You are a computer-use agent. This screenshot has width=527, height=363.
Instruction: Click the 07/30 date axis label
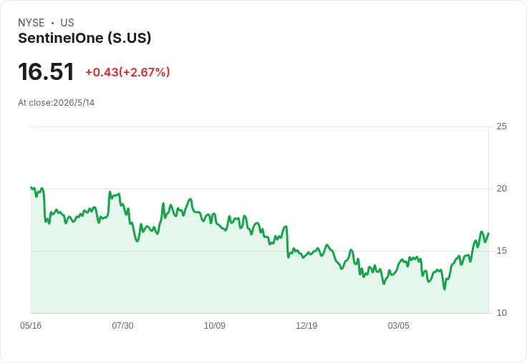pos(122,325)
